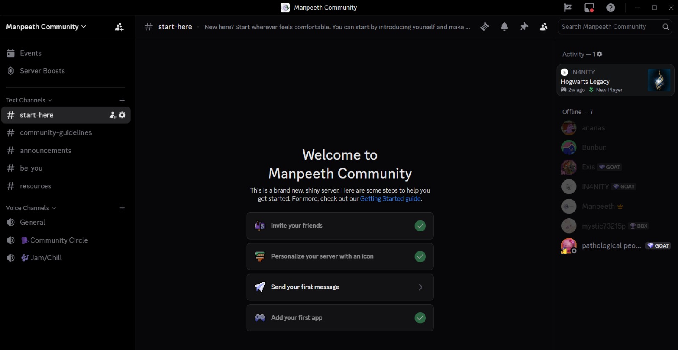Click the Add your first app checkmark
Image resolution: width=678 pixels, height=350 pixels.
point(420,318)
